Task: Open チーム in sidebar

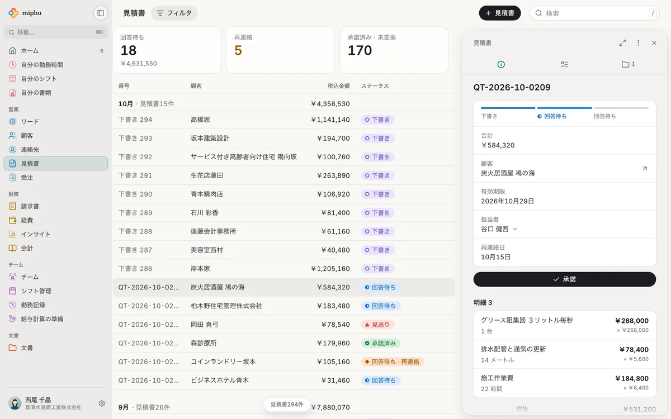Action: (x=56, y=277)
